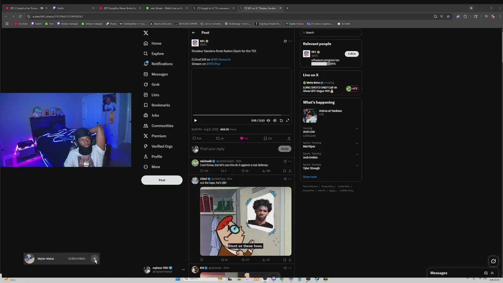Screen dimensions: 503x283
Task: Mute the video volume
Action: click(268, 121)
